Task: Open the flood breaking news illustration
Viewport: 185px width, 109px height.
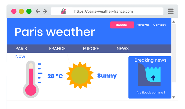Action: 149,75
